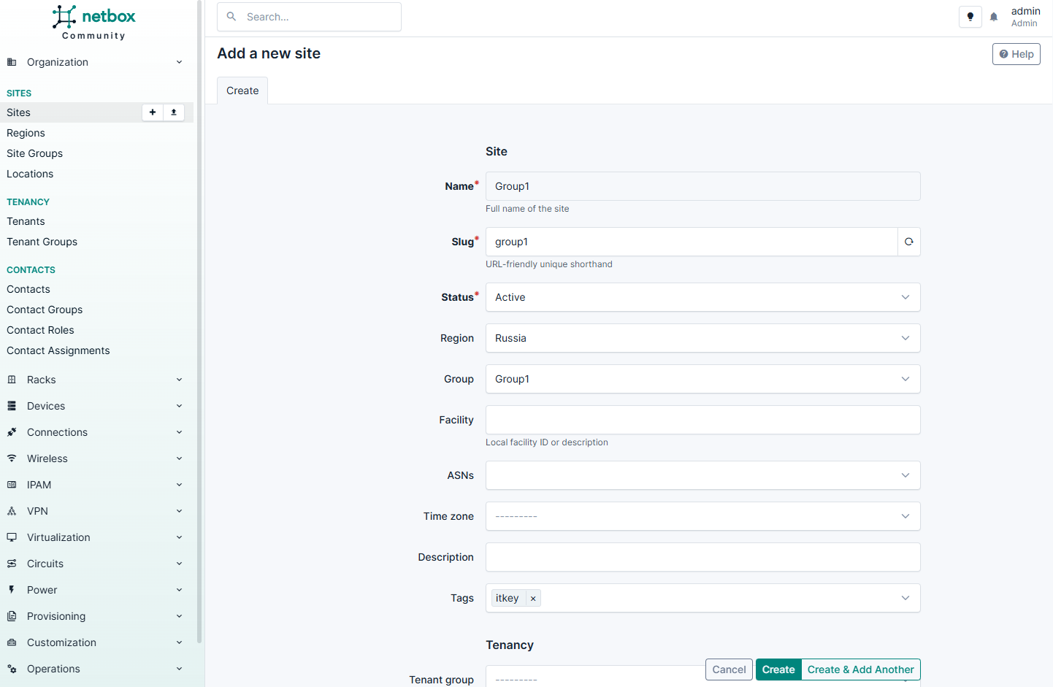The width and height of the screenshot is (1053, 687).
Task: Click the search magnifier icon
Action: [x=231, y=17]
